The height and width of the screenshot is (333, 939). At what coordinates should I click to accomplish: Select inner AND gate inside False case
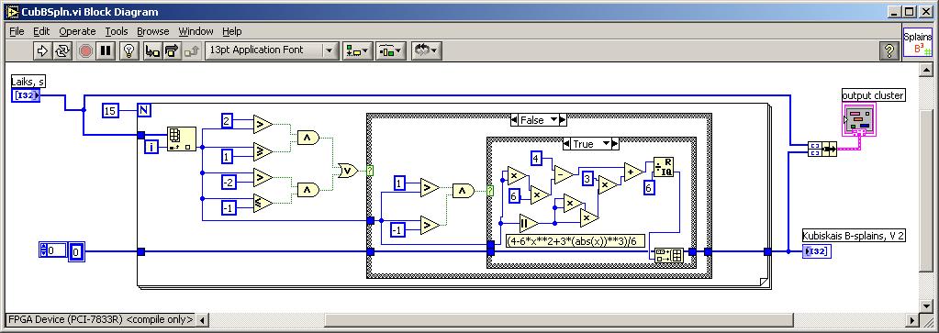tap(463, 191)
